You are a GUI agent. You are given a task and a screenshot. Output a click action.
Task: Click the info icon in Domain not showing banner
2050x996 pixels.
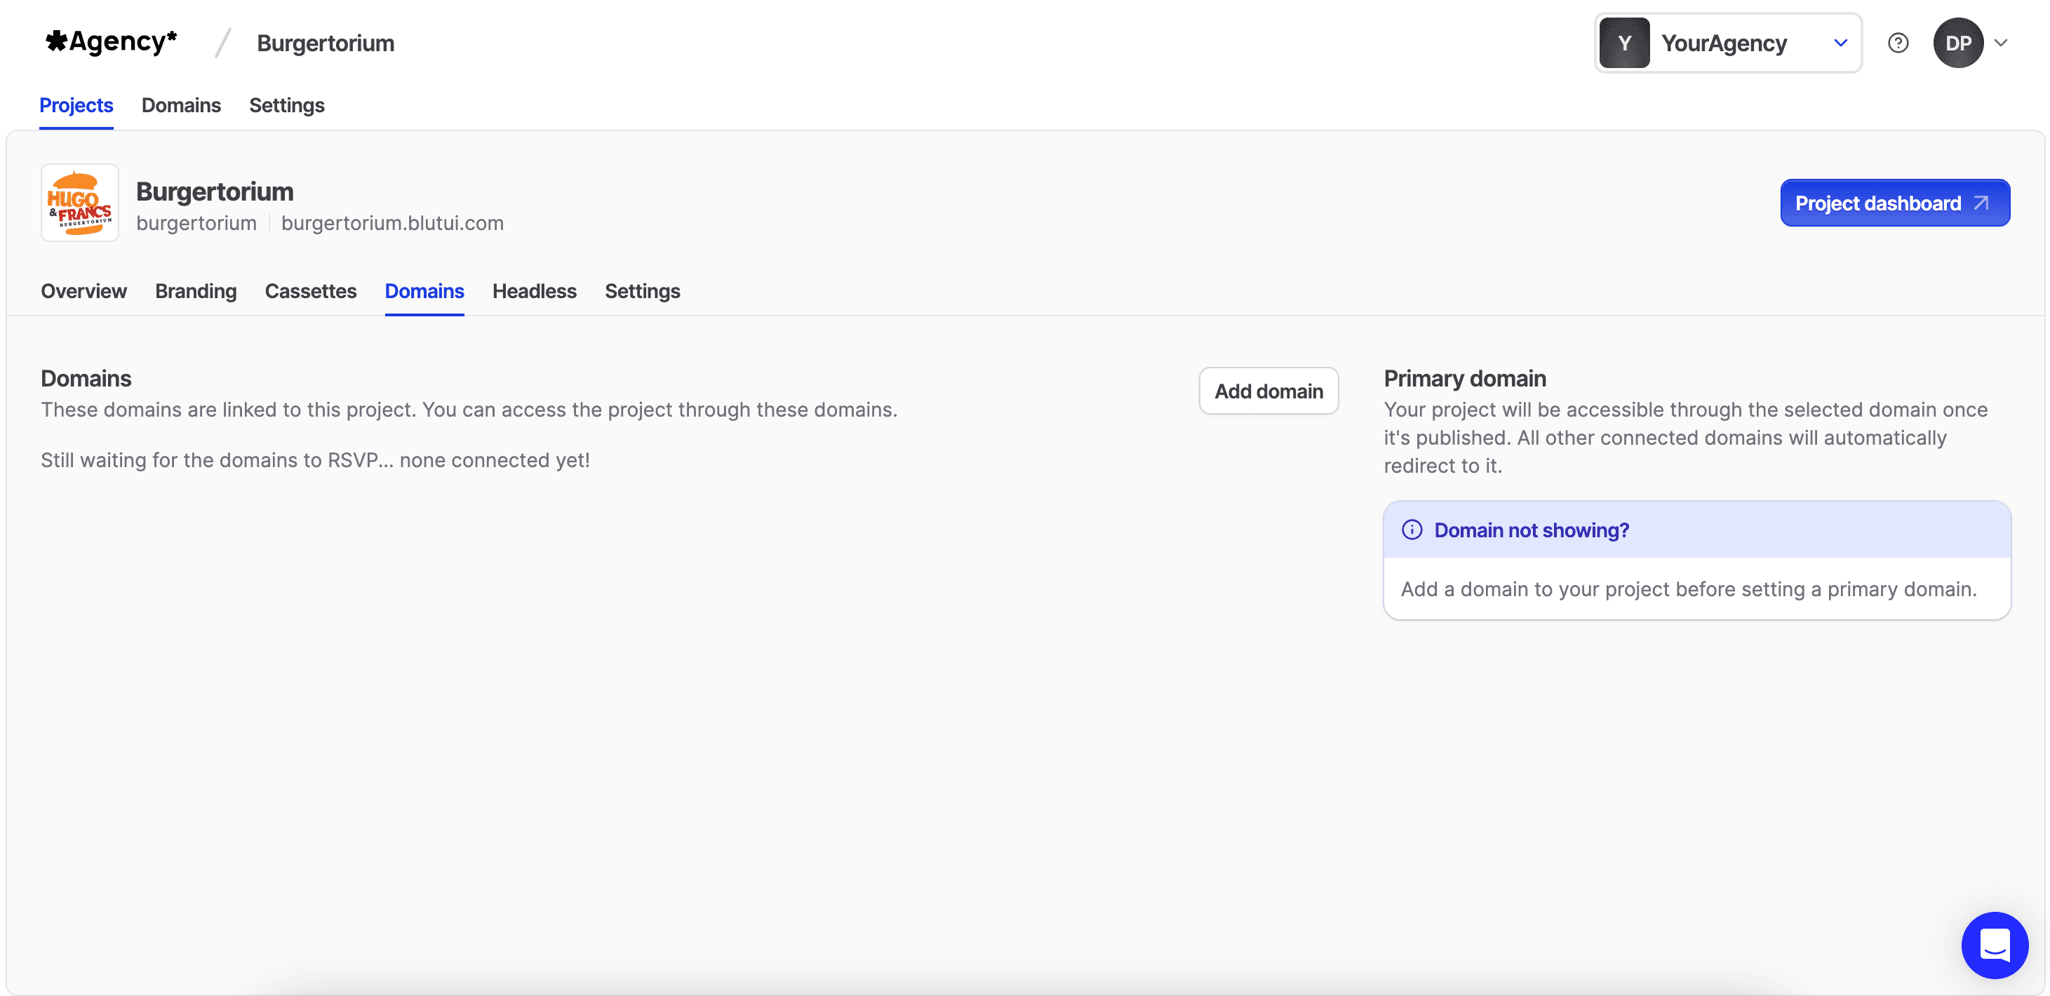(x=1412, y=530)
